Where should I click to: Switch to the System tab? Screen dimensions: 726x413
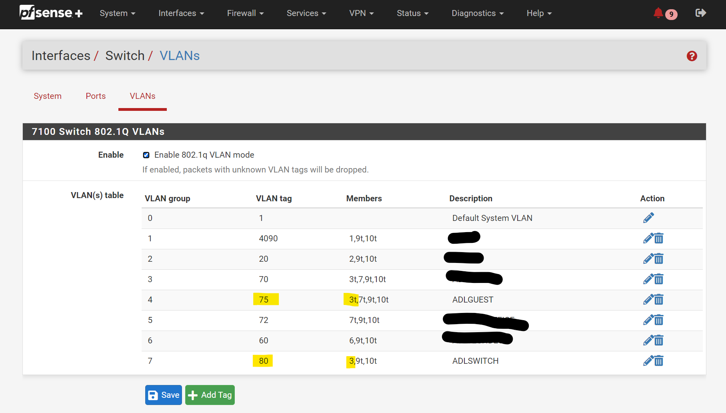pyautogui.click(x=48, y=96)
